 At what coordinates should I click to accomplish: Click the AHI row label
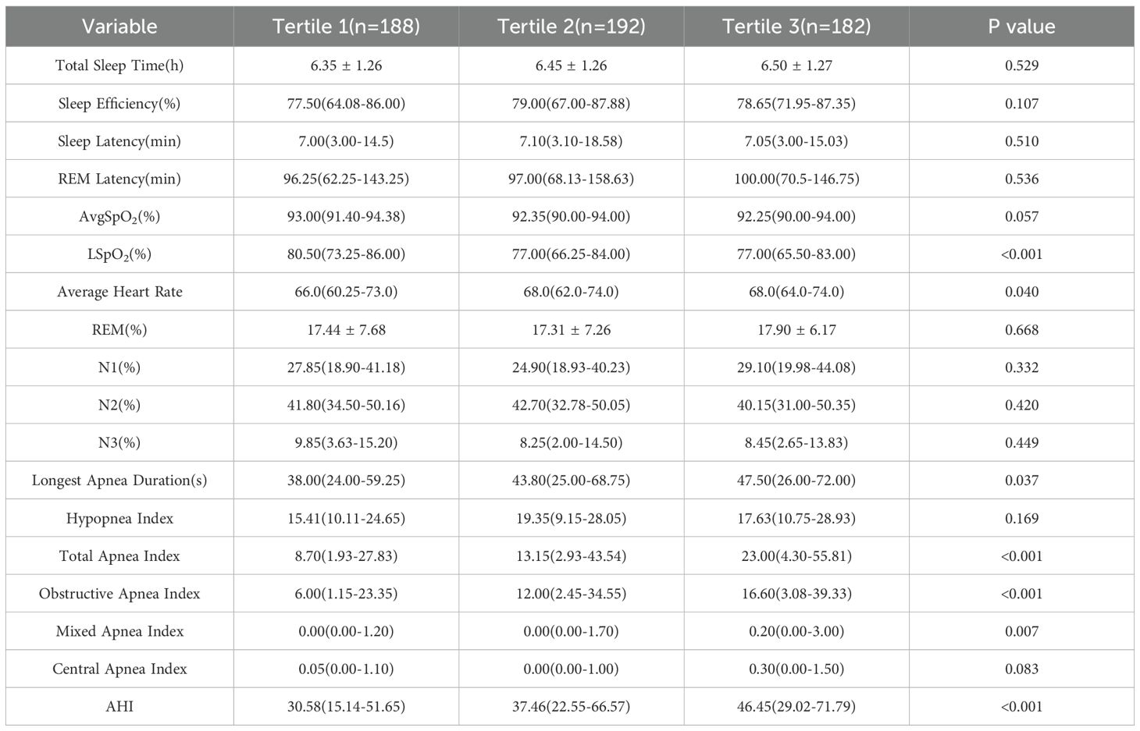pyautogui.click(x=119, y=707)
